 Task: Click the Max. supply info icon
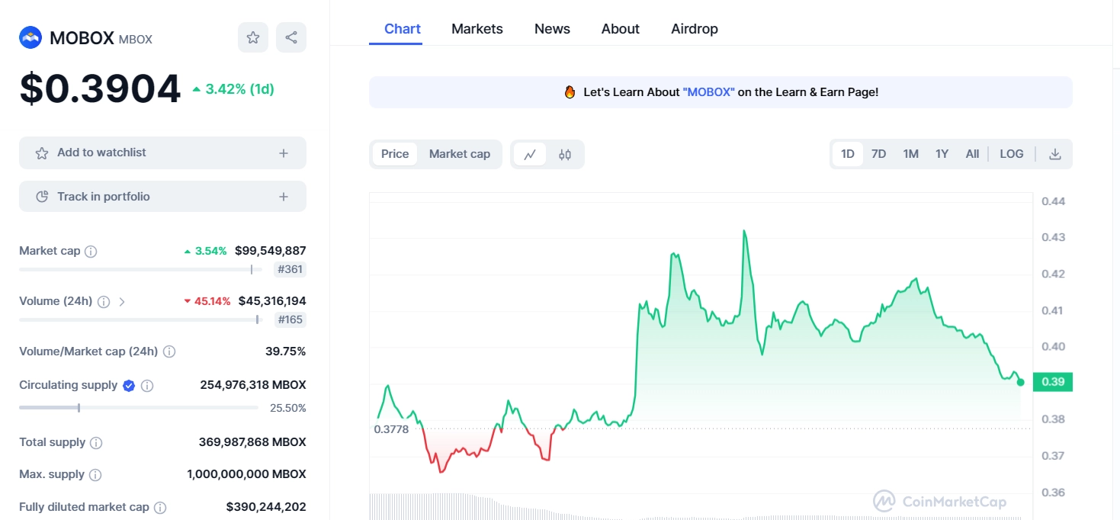click(95, 473)
